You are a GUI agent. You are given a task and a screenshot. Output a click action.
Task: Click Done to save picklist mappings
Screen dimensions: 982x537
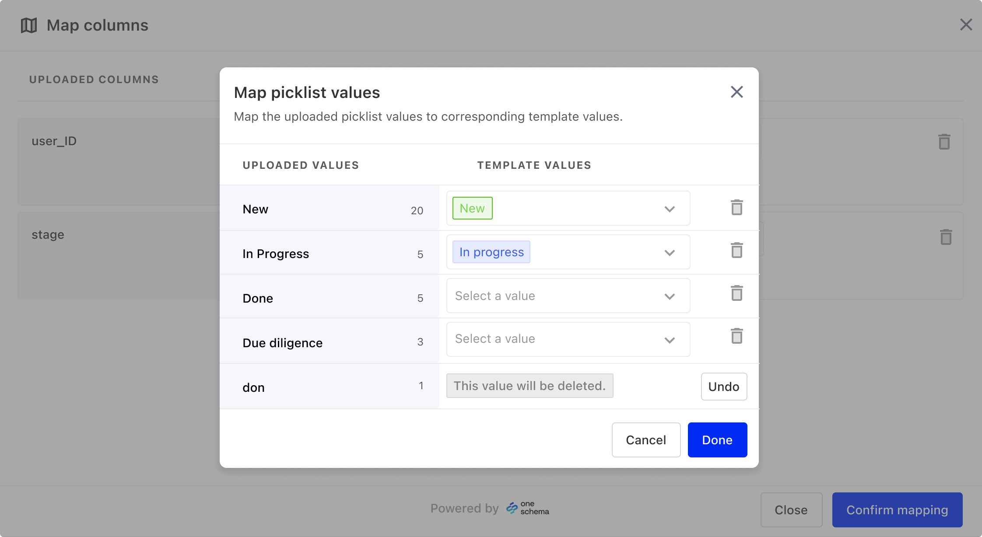[717, 440]
